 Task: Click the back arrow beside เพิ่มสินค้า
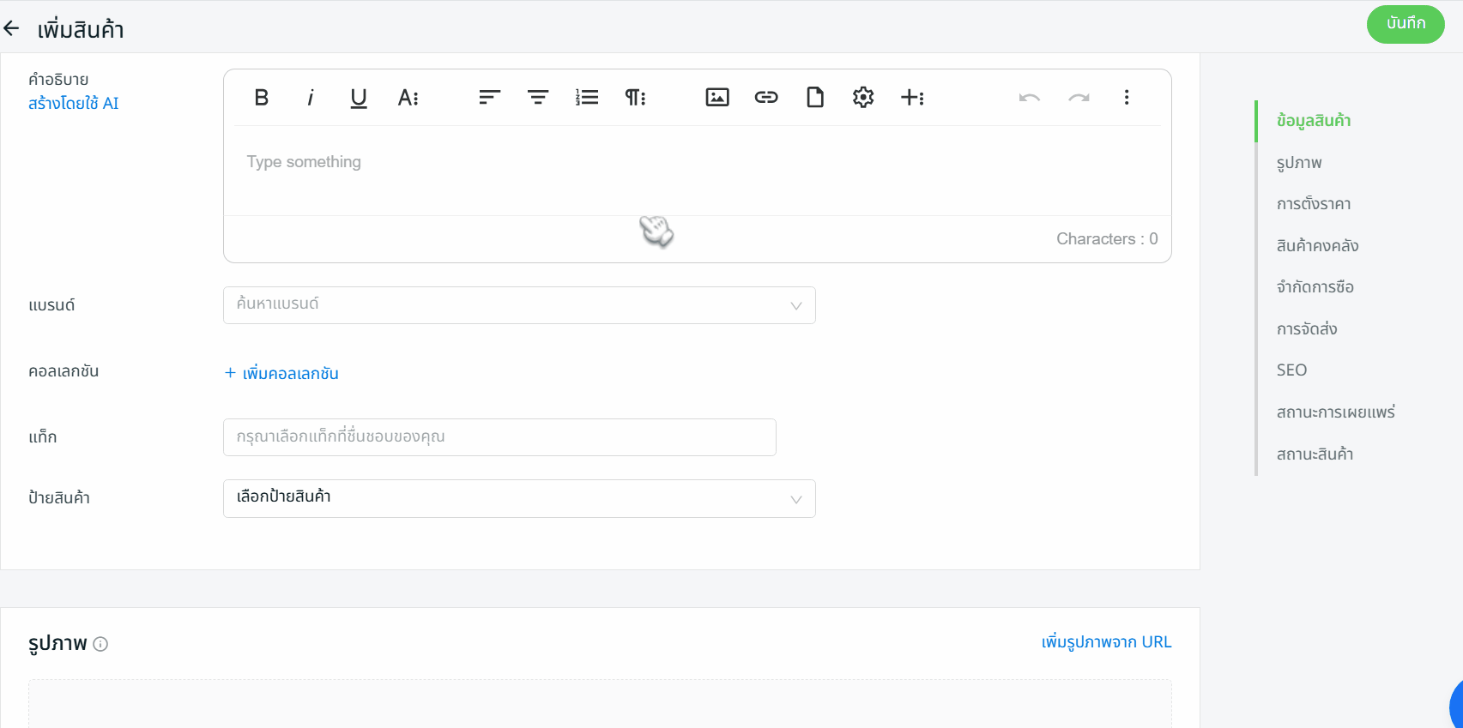point(12,29)
